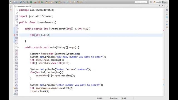Open the Run configurations dropdown arrow
Viewport: 178px width, 100px height.
tap(33, 2)
